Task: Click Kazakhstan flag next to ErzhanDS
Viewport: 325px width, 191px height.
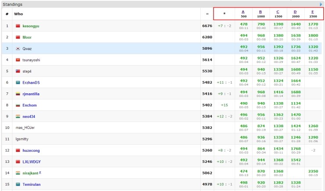Action: click(18, 82)
